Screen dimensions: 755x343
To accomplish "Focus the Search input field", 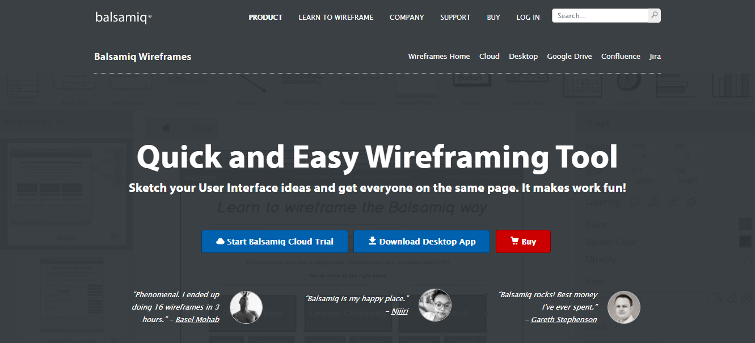I will point(600,16).
